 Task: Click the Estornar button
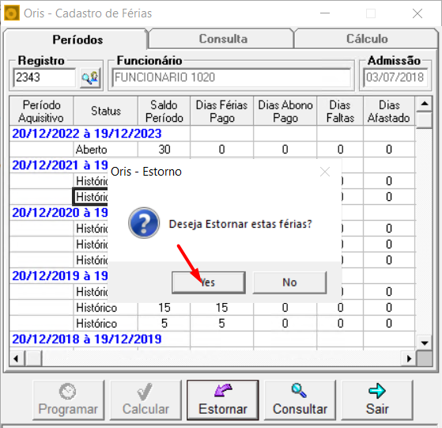[x=223, y=400]
